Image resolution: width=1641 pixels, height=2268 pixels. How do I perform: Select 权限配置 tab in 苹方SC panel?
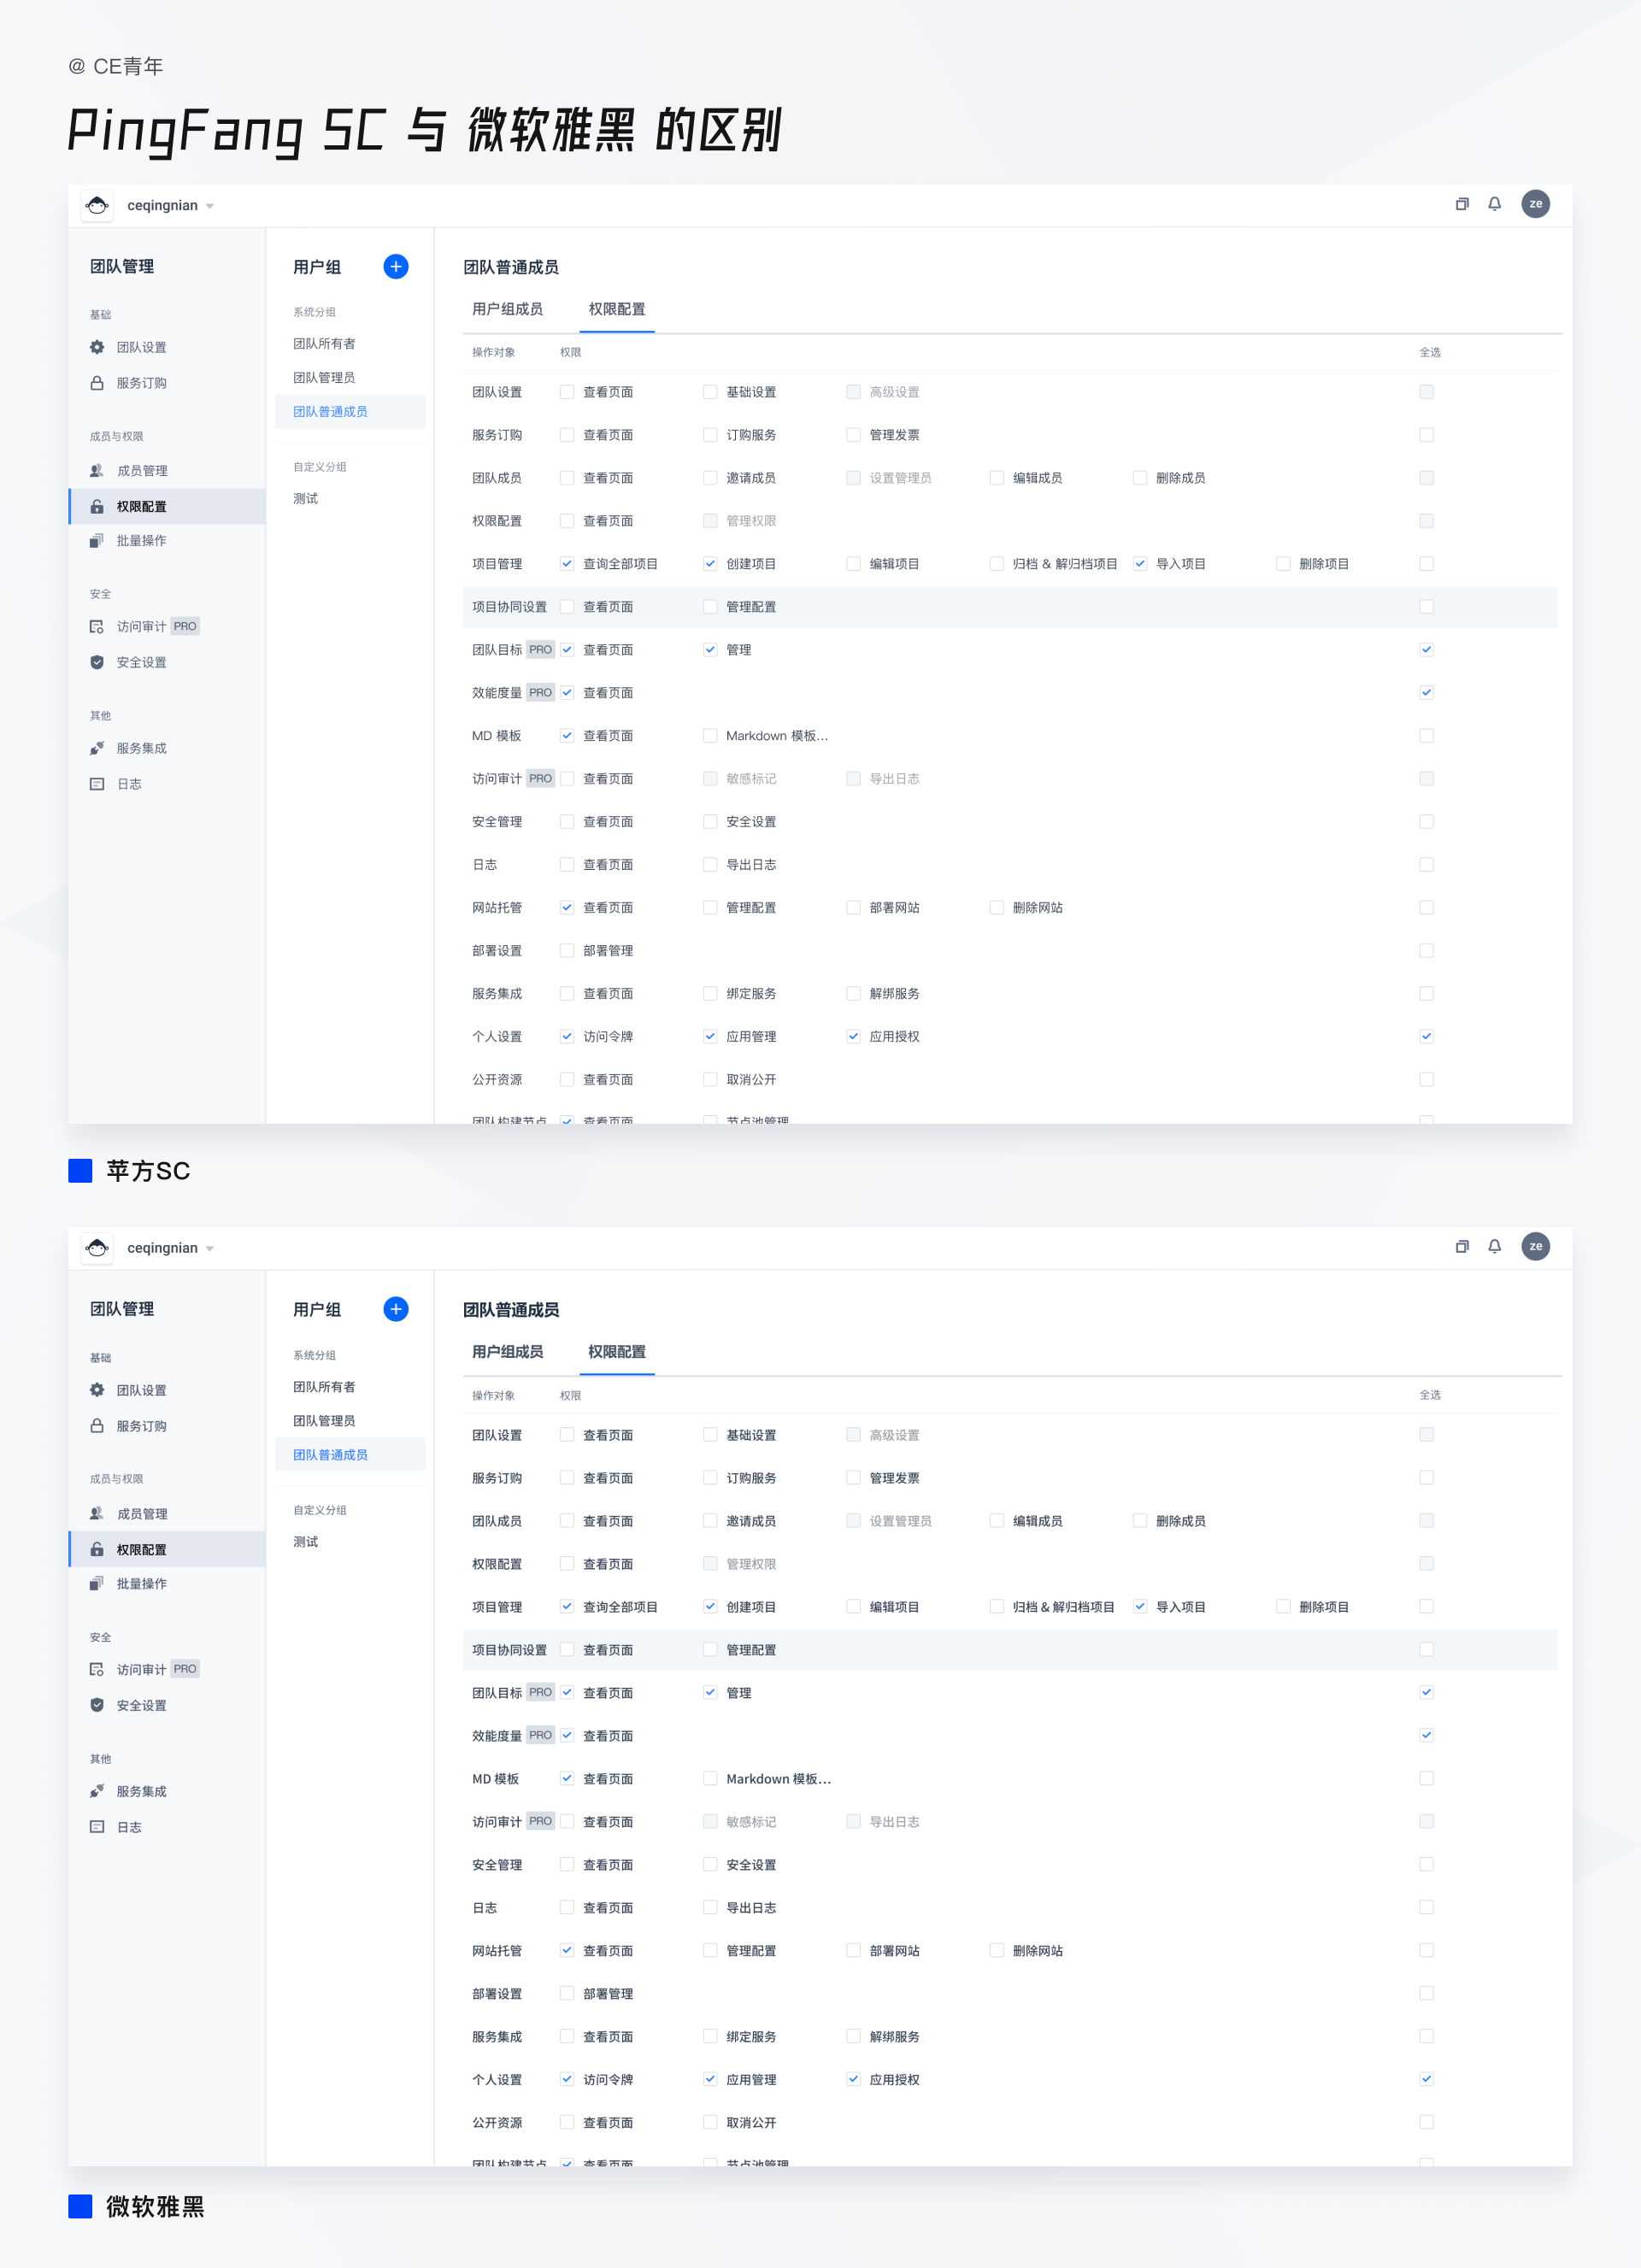(617, 309)
